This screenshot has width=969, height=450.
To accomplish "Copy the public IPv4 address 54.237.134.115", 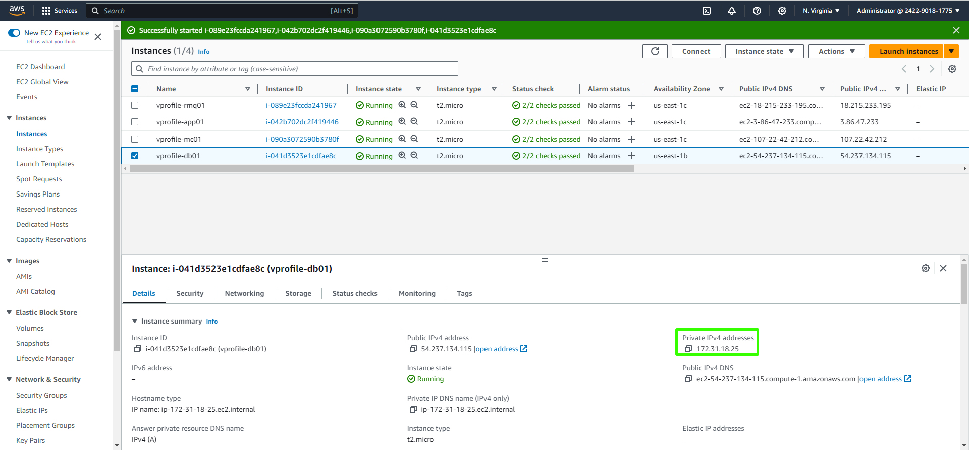I will coord(413,349).
